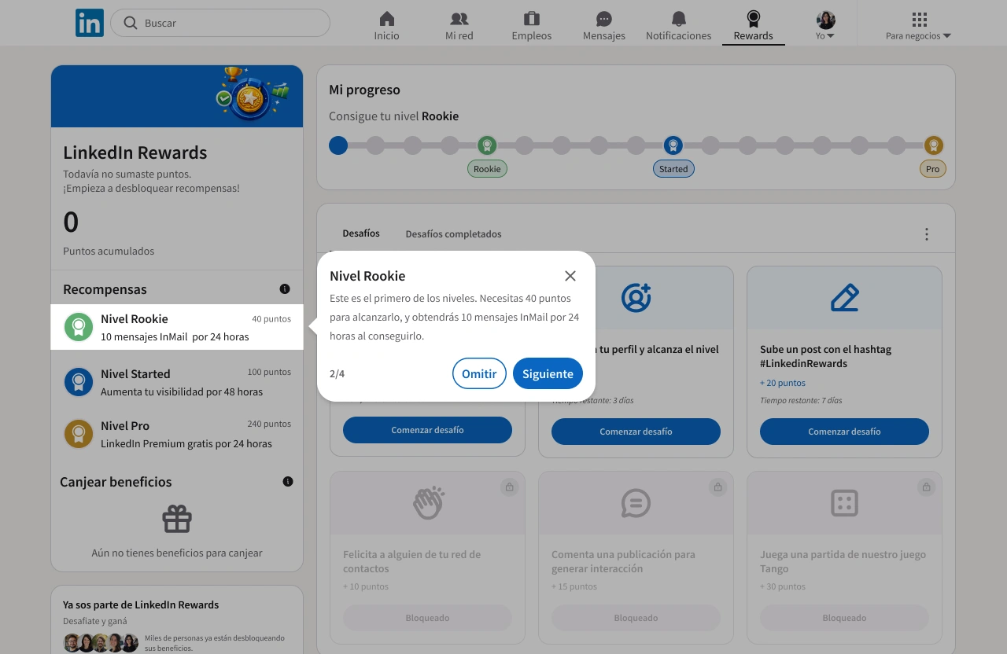
Task: Open Mensajes from the top bar
Action: [x=604, y=26]
